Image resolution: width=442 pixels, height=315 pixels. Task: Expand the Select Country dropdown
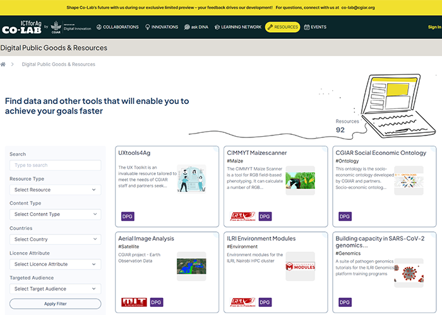56,239
